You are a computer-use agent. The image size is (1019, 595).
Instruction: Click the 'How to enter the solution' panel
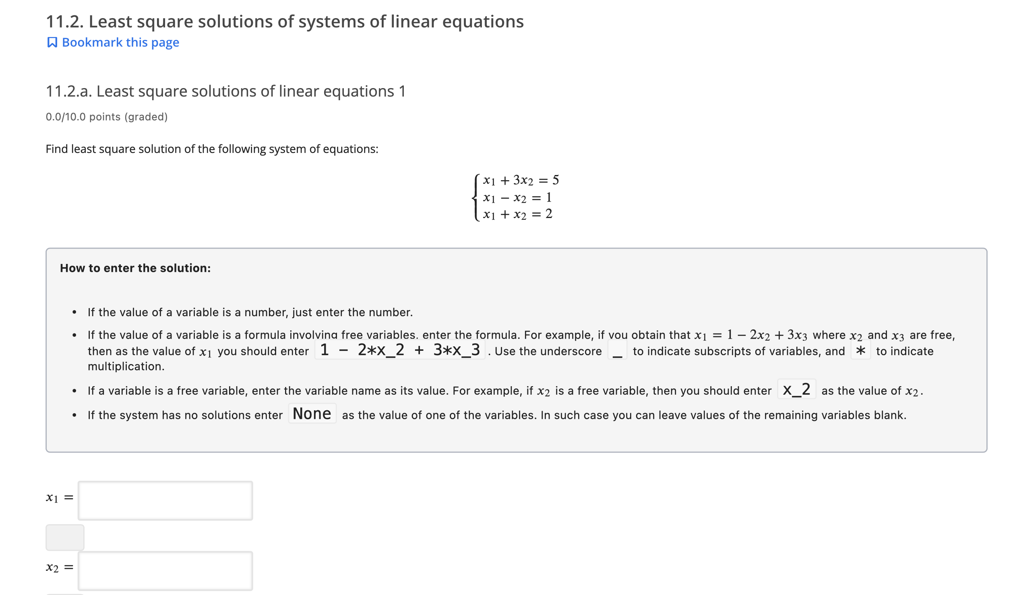pyautogui.click(x=135, y=268)
